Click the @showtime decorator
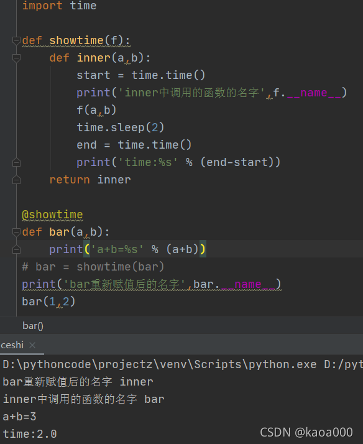363x444 pixels. (x=52, y=215)
